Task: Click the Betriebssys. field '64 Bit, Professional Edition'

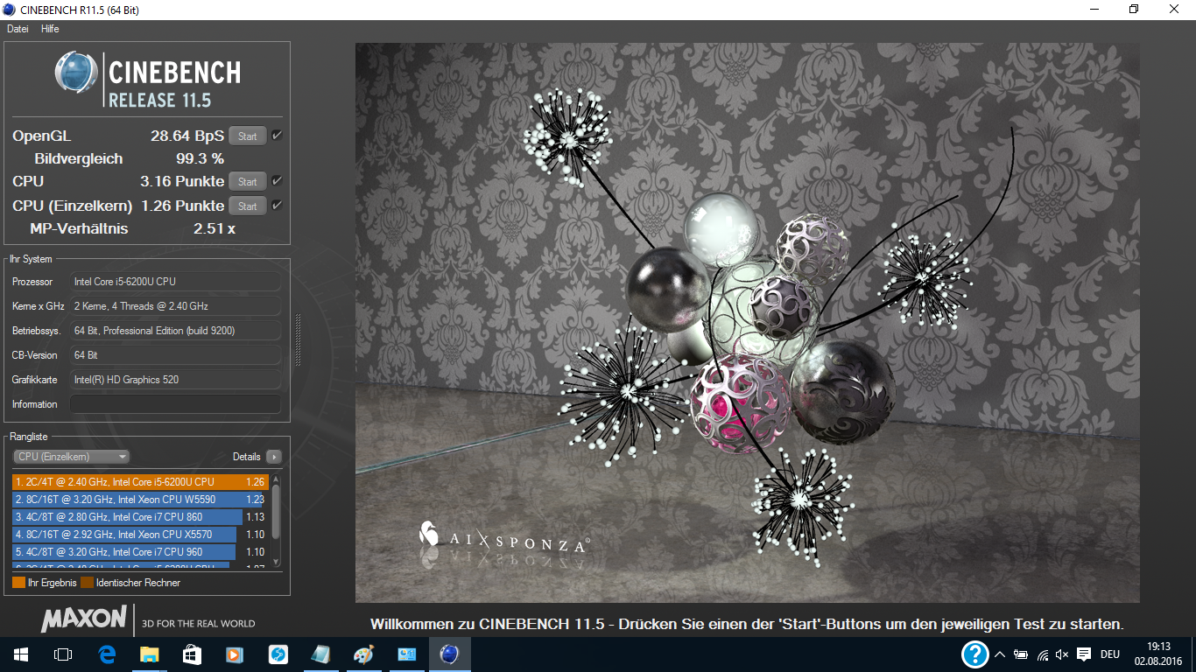Action: tap(175, 331)
